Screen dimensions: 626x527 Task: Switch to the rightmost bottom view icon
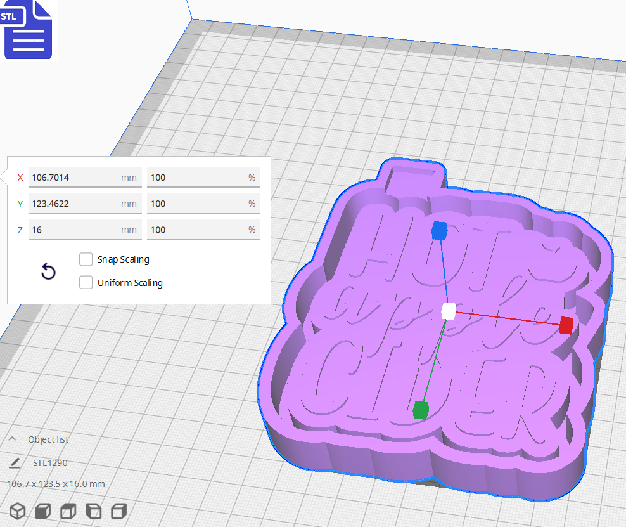(118, 511)
